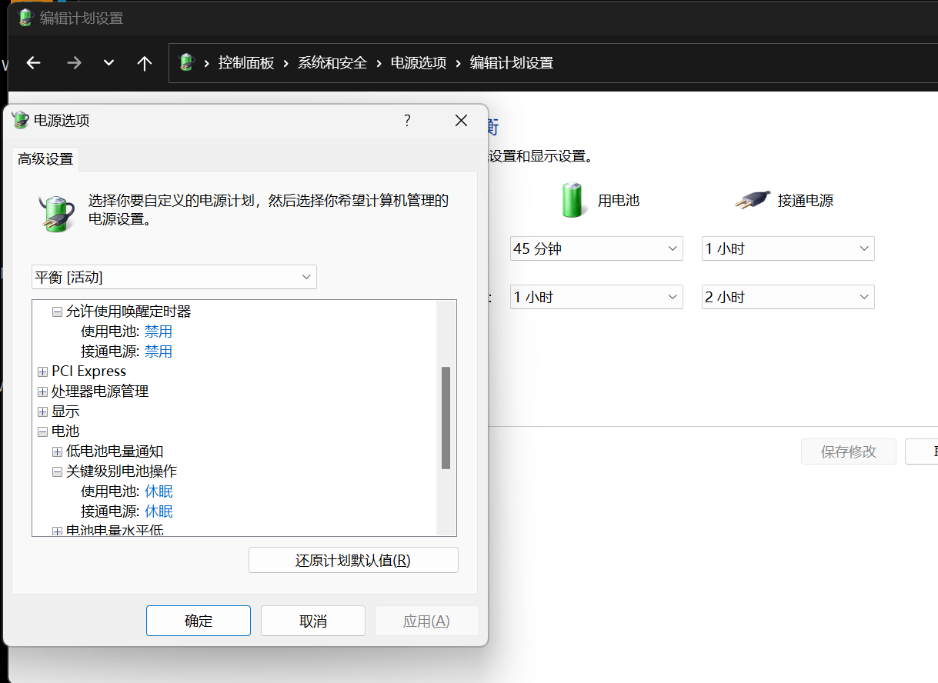Open 控制面板 from the breadcrumb

click(245, 63)
